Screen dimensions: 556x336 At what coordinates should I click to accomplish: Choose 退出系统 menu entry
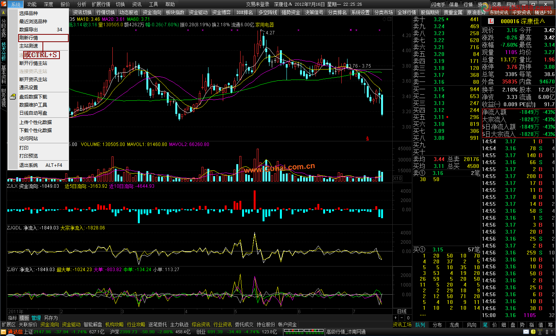click(x=38, y=165)
